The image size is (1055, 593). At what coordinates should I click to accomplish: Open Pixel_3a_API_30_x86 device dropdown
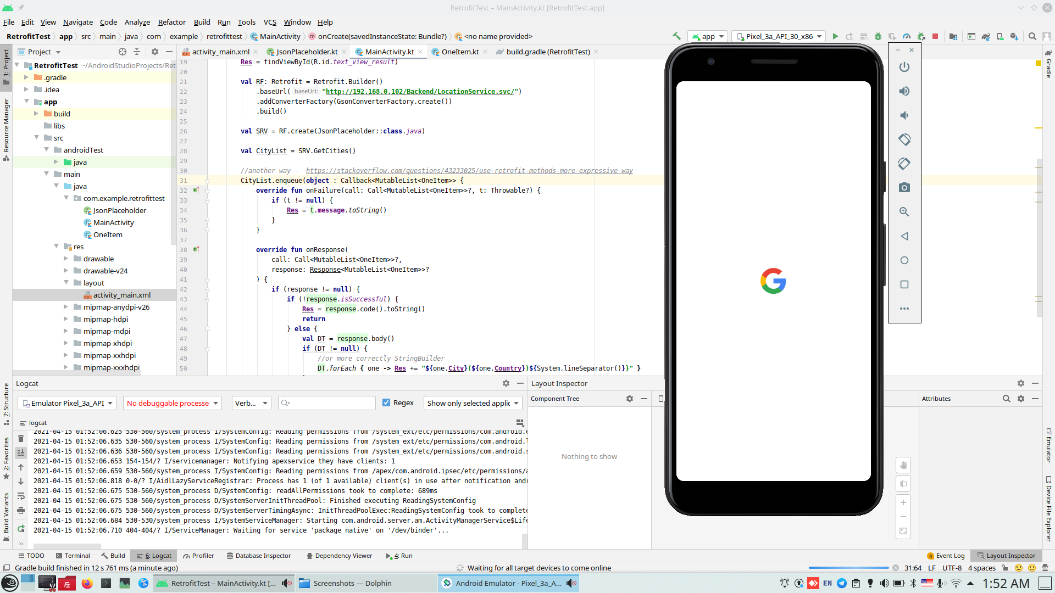coord(779,36)
